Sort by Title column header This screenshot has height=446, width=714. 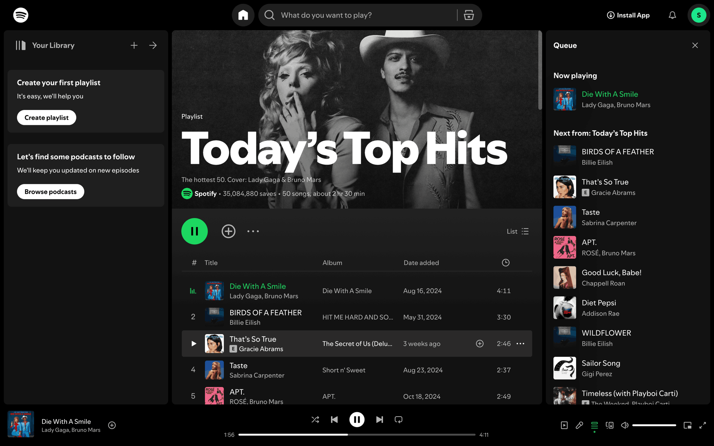tap(211, 263)
